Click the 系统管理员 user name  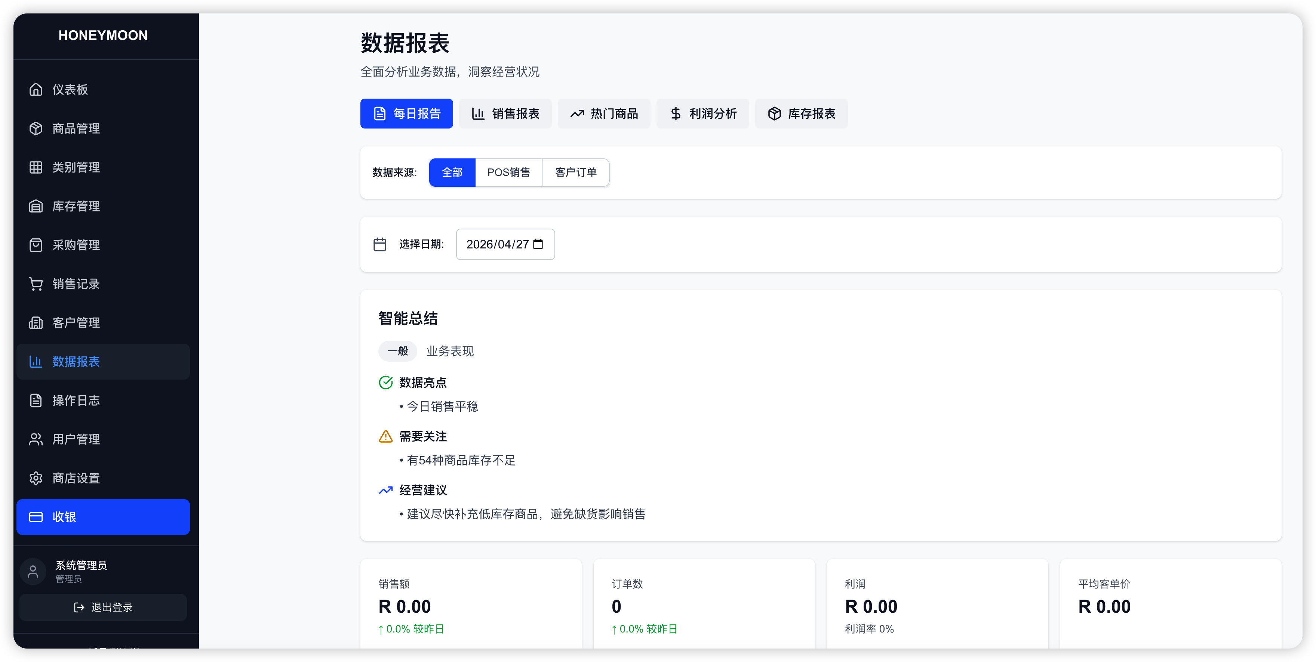click(x=81, y=565)
